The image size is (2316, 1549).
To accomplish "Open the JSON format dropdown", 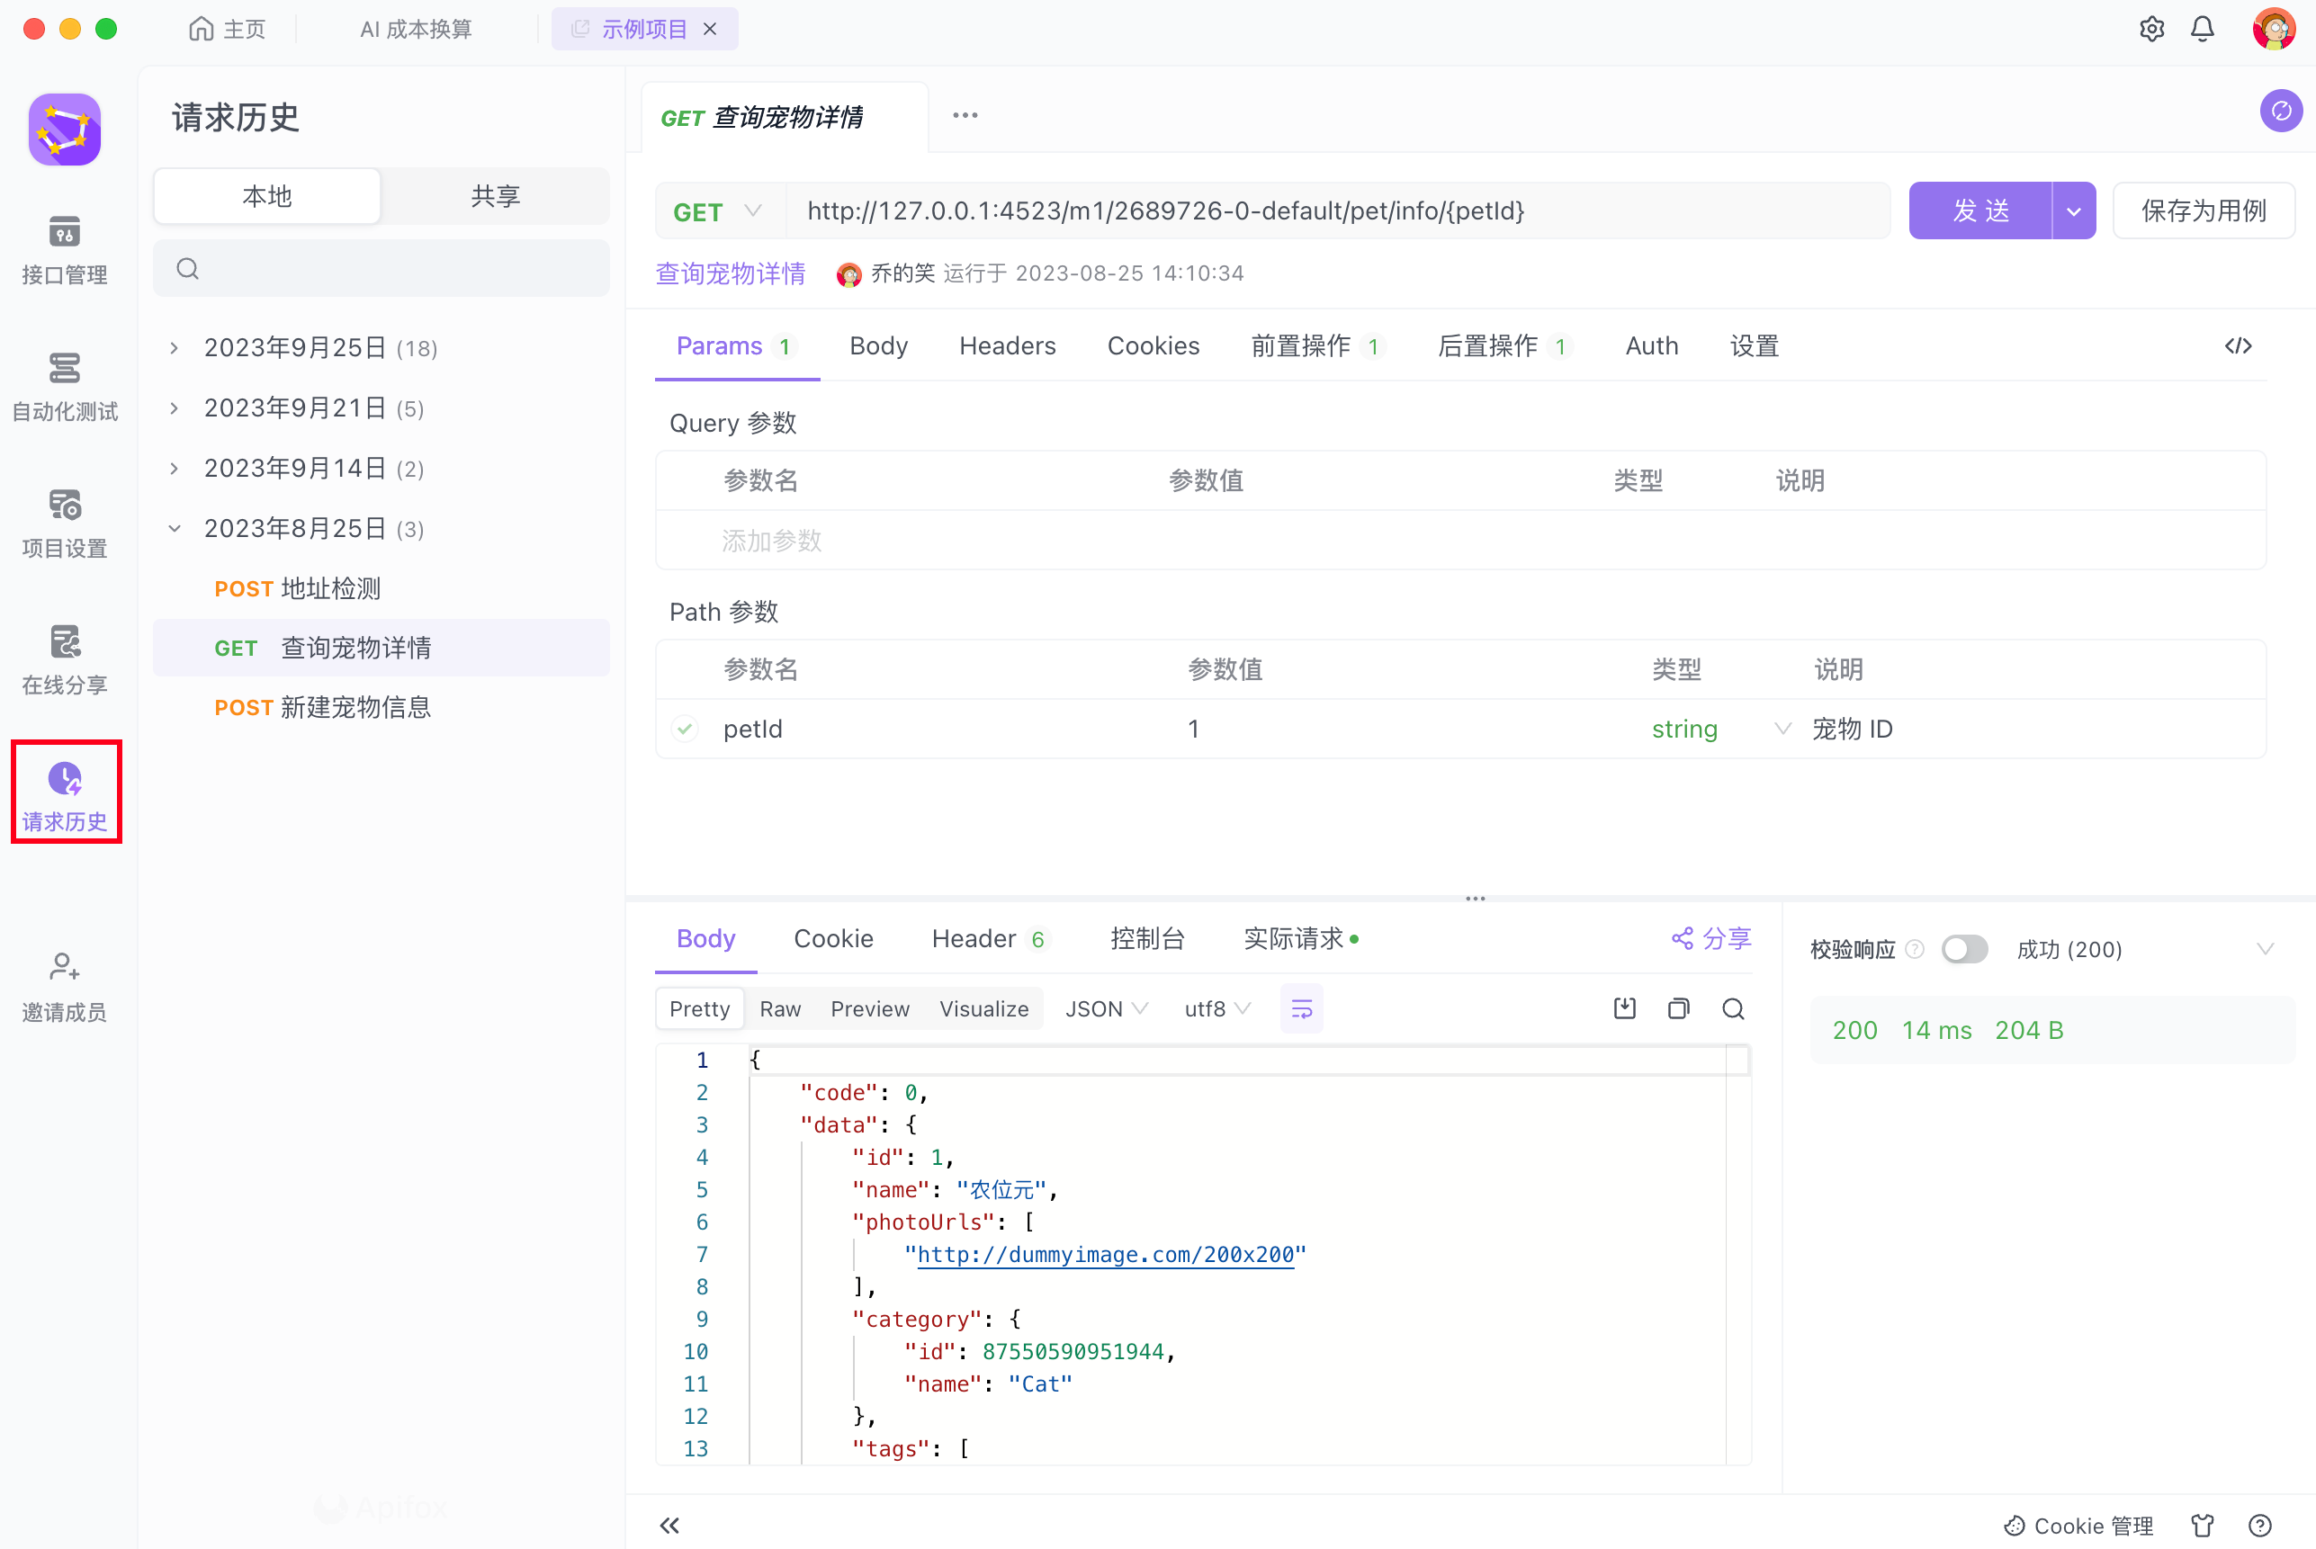I will click(x=1105, y=1008).
